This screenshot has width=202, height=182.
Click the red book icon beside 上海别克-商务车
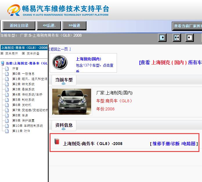pyautogui.click(x=57, y=142)
